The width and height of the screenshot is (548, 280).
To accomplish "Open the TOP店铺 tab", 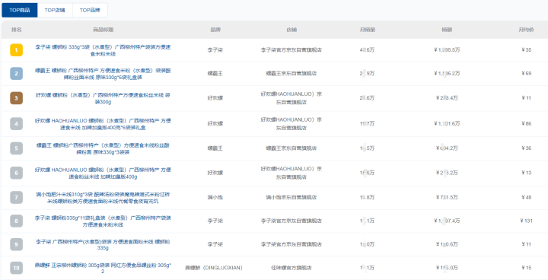I will [55, 10].
